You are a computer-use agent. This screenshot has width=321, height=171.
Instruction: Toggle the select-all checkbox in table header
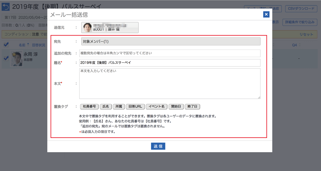(x=6, y=45)
